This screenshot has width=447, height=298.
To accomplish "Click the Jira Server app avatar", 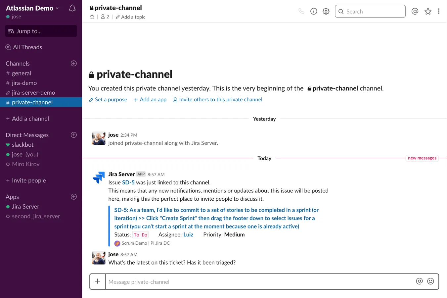I will point(99,177).
